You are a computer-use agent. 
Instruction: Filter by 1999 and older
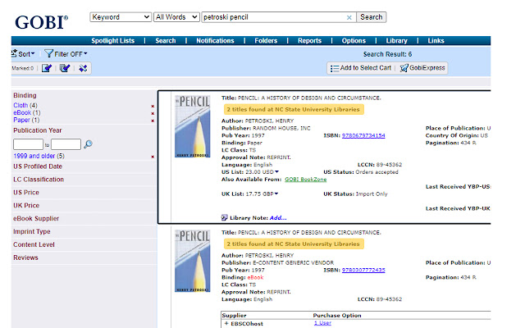(34, 156)
